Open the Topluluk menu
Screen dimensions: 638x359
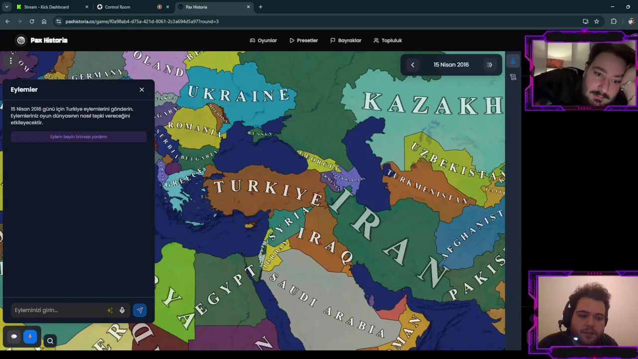point(388,40)
